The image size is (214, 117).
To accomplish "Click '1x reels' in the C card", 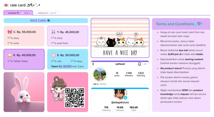I will (x=15, y=43).
